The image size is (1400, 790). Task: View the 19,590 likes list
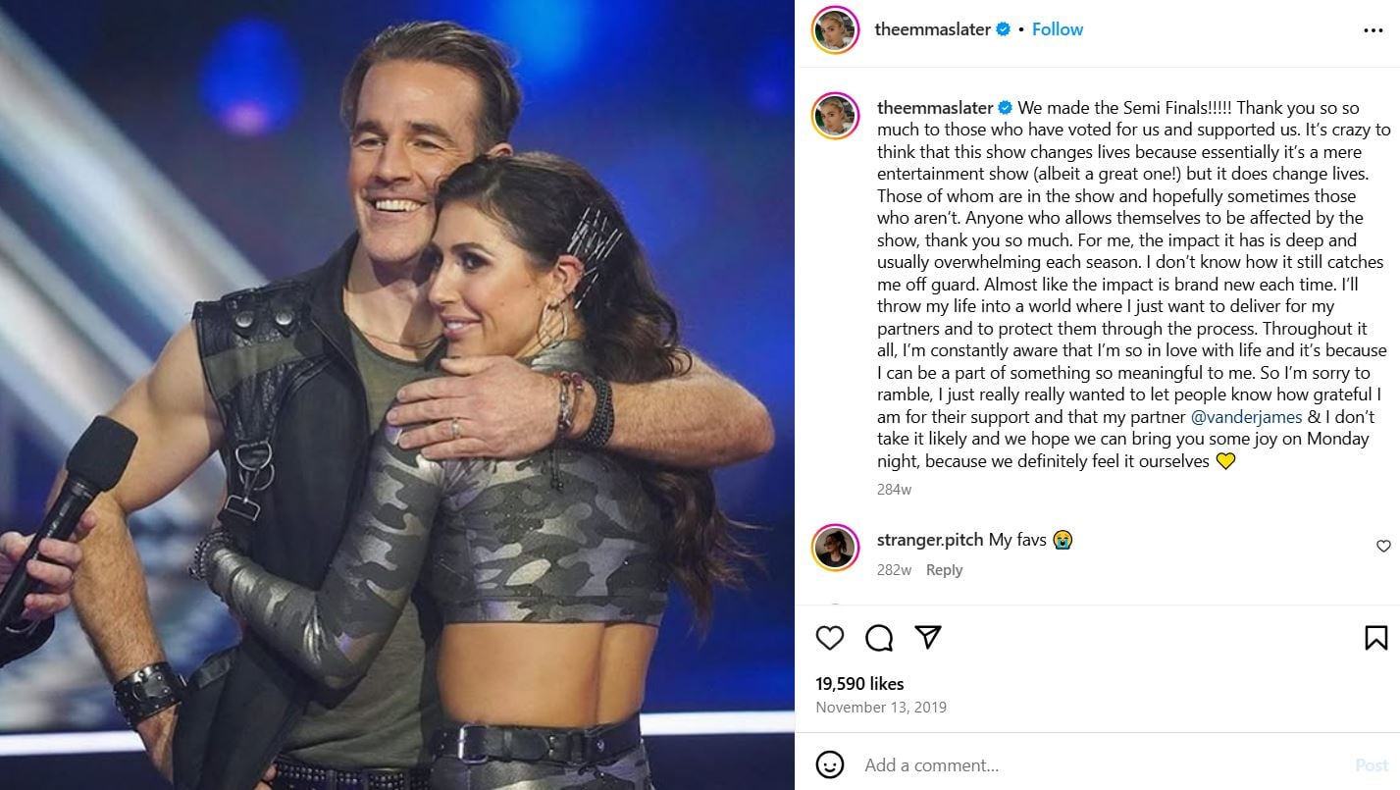click(859, 684)
